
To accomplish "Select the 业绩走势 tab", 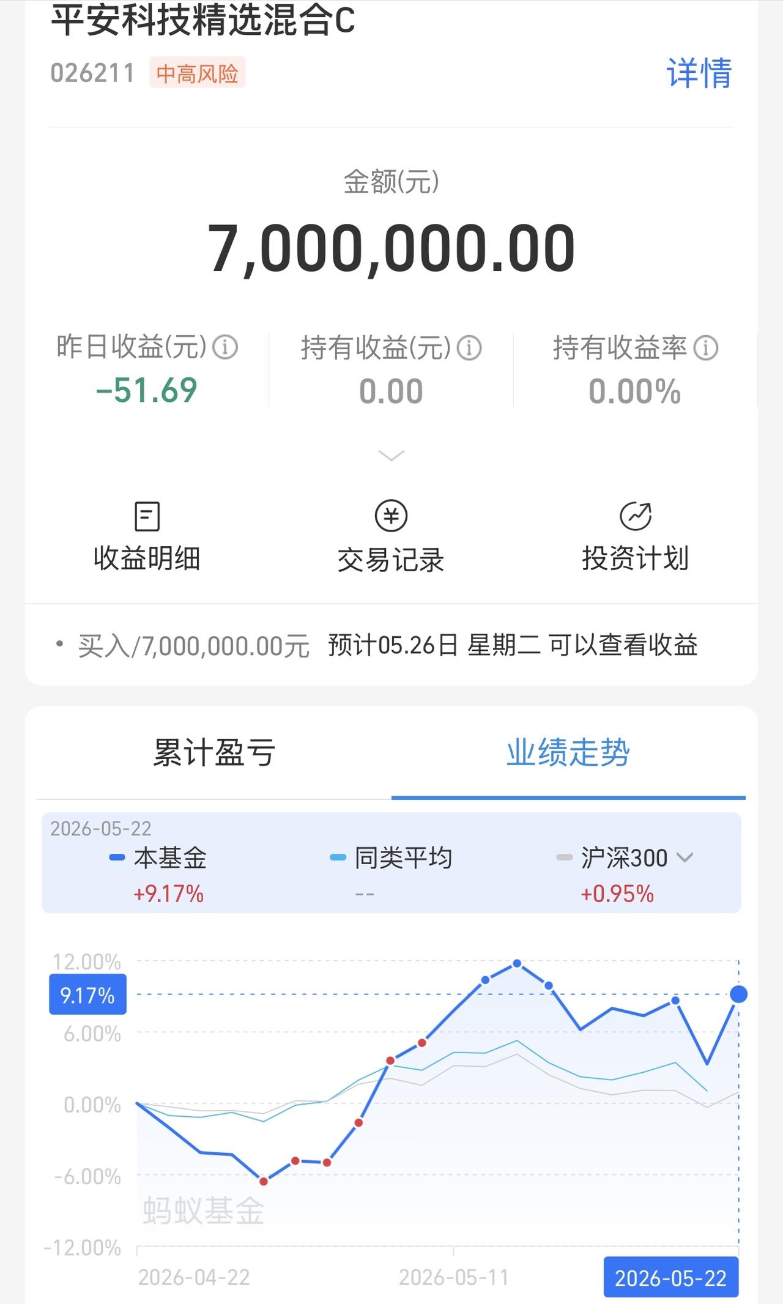I will (568, 752).
